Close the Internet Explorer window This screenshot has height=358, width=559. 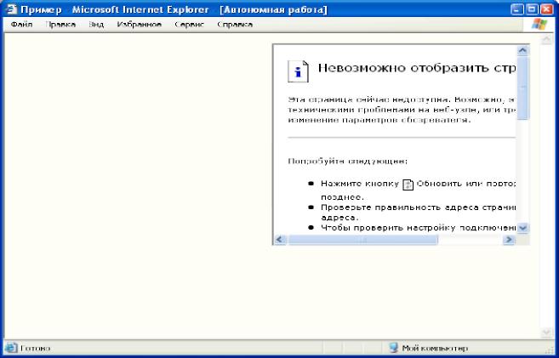click(x=546, y=9)
